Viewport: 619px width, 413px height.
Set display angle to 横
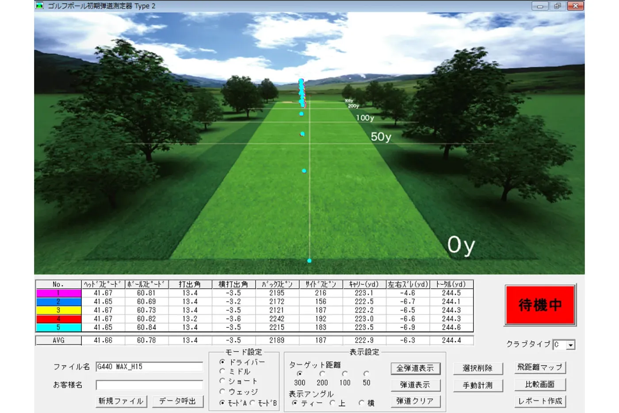pyautogui.click(x=361, y=403)
